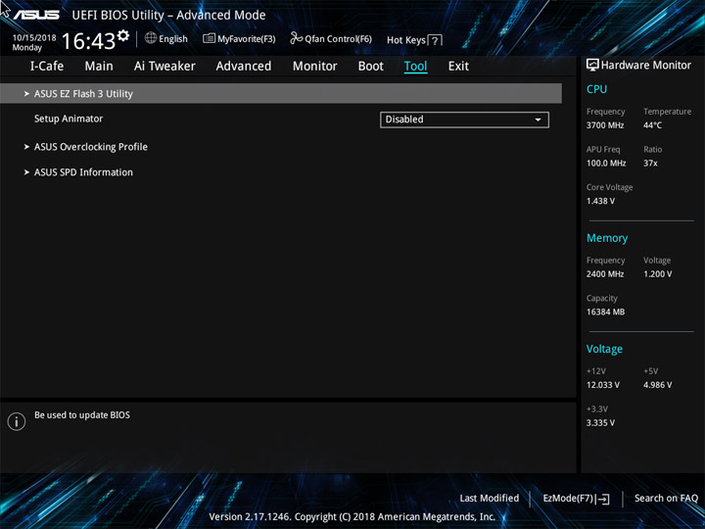Image resolution: width=705 pixels, height=529 pixels.
Task: Show the Hot Keys list
Action: pos(414,40)
